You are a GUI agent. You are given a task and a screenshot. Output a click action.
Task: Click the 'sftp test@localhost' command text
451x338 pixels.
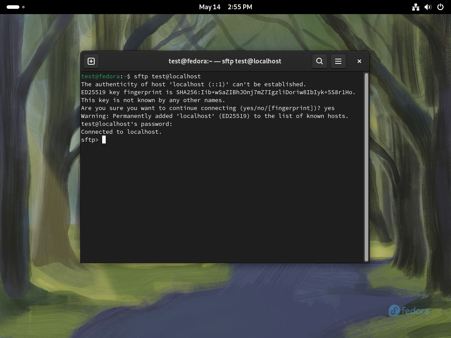click(x=167, y=77)
